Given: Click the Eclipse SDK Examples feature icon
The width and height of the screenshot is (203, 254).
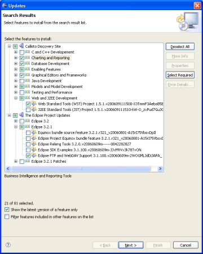Looking at the screenshot, I should 34,150.
